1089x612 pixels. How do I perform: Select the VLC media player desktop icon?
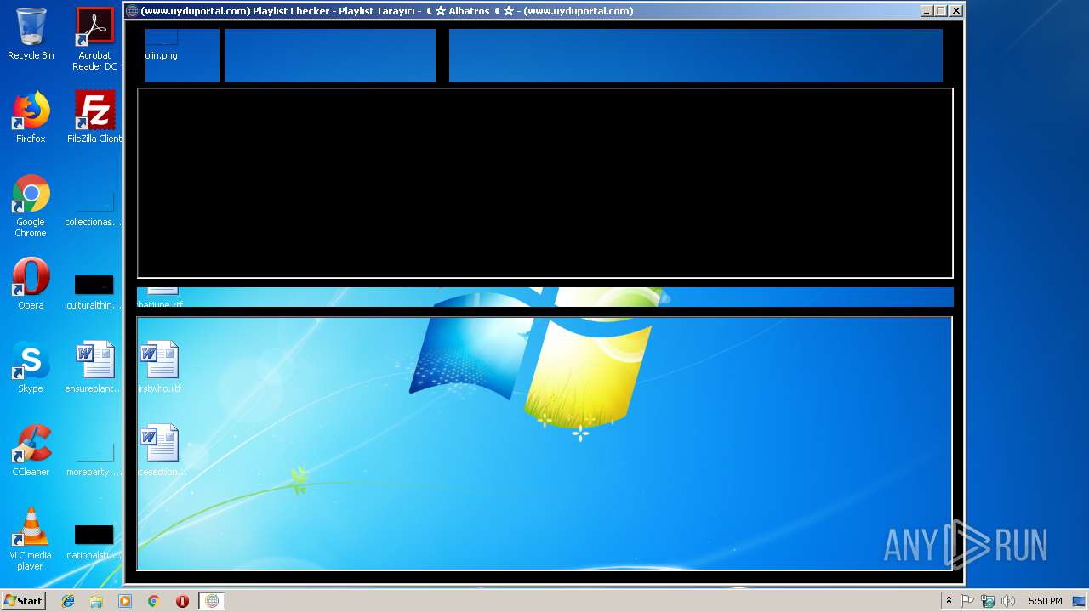coord(31,539)
